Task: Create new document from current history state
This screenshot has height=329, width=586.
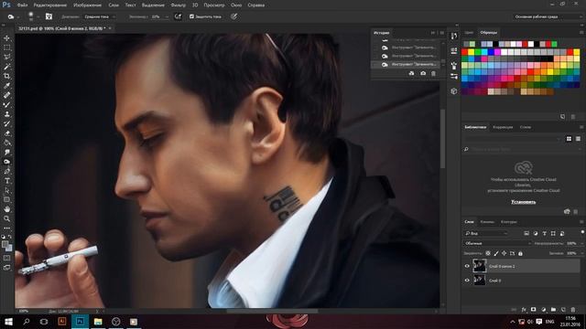Action: point(411,73)
